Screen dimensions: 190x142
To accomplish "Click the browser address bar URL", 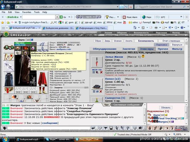I will coord(66,7).
